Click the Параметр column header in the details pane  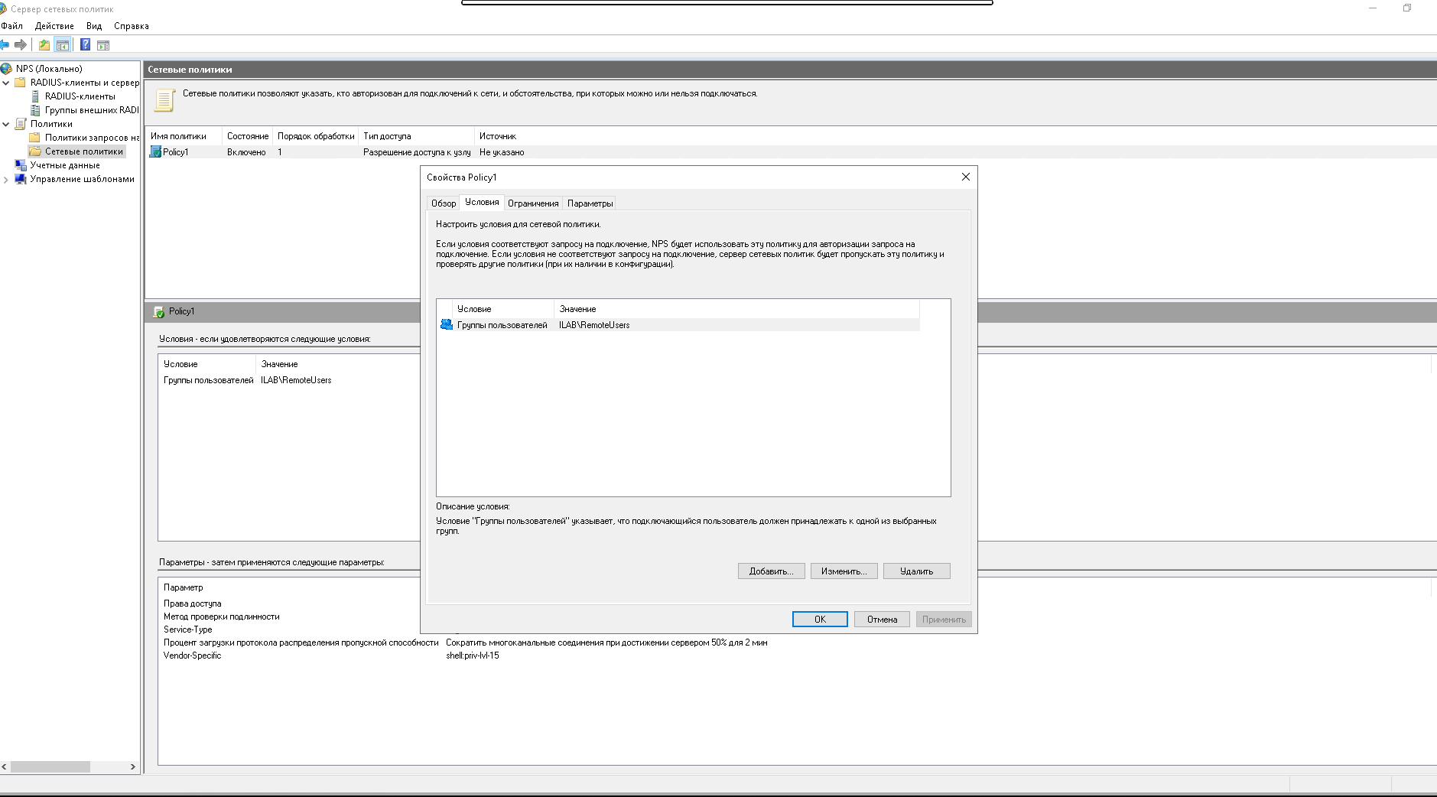(x=184, y=587)
